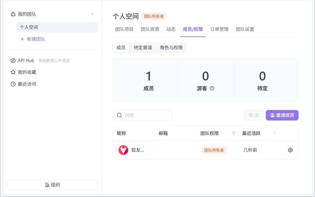Select the 成员 sub-tab
315x197 pixels.
[x=121, y=48]
